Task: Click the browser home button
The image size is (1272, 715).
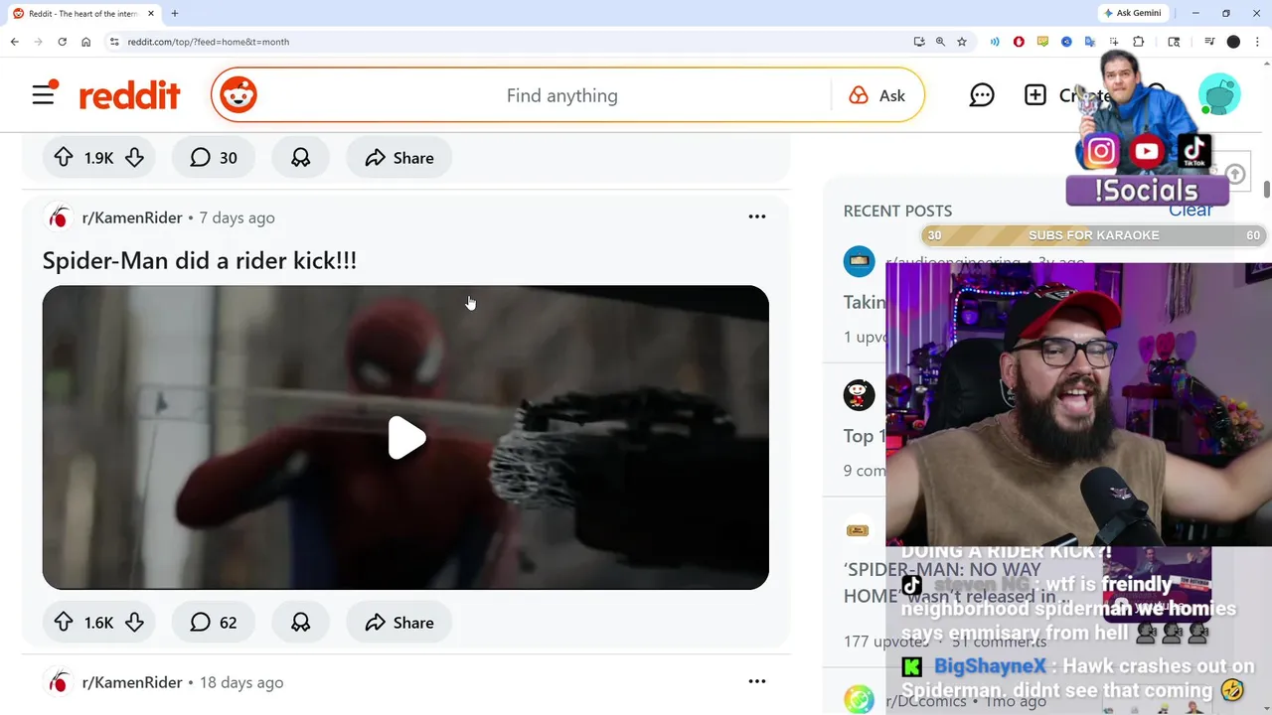Action: click(x=86, y=42)
